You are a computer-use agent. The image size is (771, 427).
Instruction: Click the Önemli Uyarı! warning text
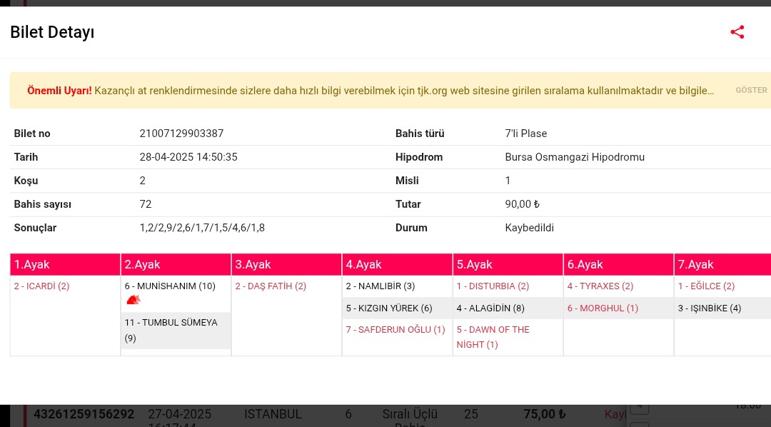pos(59,91)
